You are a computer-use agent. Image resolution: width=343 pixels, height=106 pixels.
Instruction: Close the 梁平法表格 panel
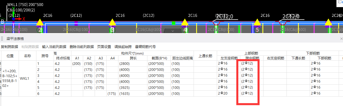coord(341,39)
